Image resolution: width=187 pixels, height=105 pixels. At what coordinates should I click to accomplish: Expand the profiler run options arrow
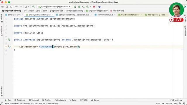click(91, 7)
